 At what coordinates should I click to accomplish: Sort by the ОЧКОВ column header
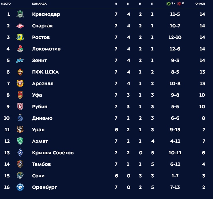200,4
